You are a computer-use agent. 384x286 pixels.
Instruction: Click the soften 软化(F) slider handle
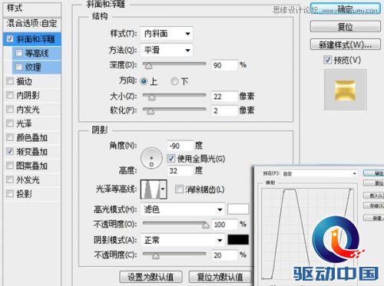pyautogui.click(x=151, y=111)
